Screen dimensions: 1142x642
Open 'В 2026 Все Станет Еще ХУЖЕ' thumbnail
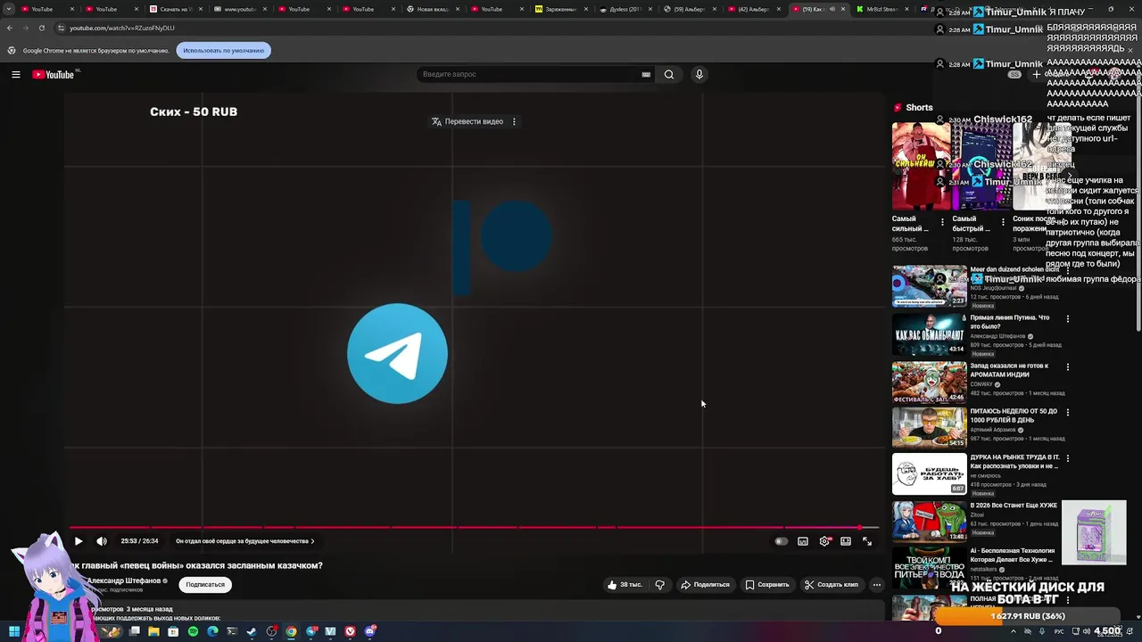coord(929,521)
